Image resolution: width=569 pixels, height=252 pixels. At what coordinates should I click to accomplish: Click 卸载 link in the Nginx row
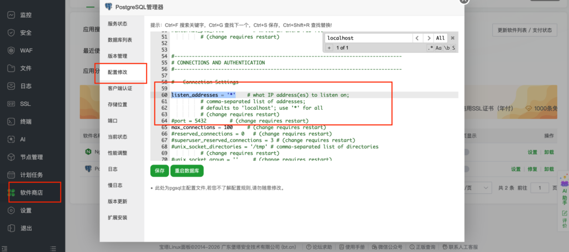[549, 152]
